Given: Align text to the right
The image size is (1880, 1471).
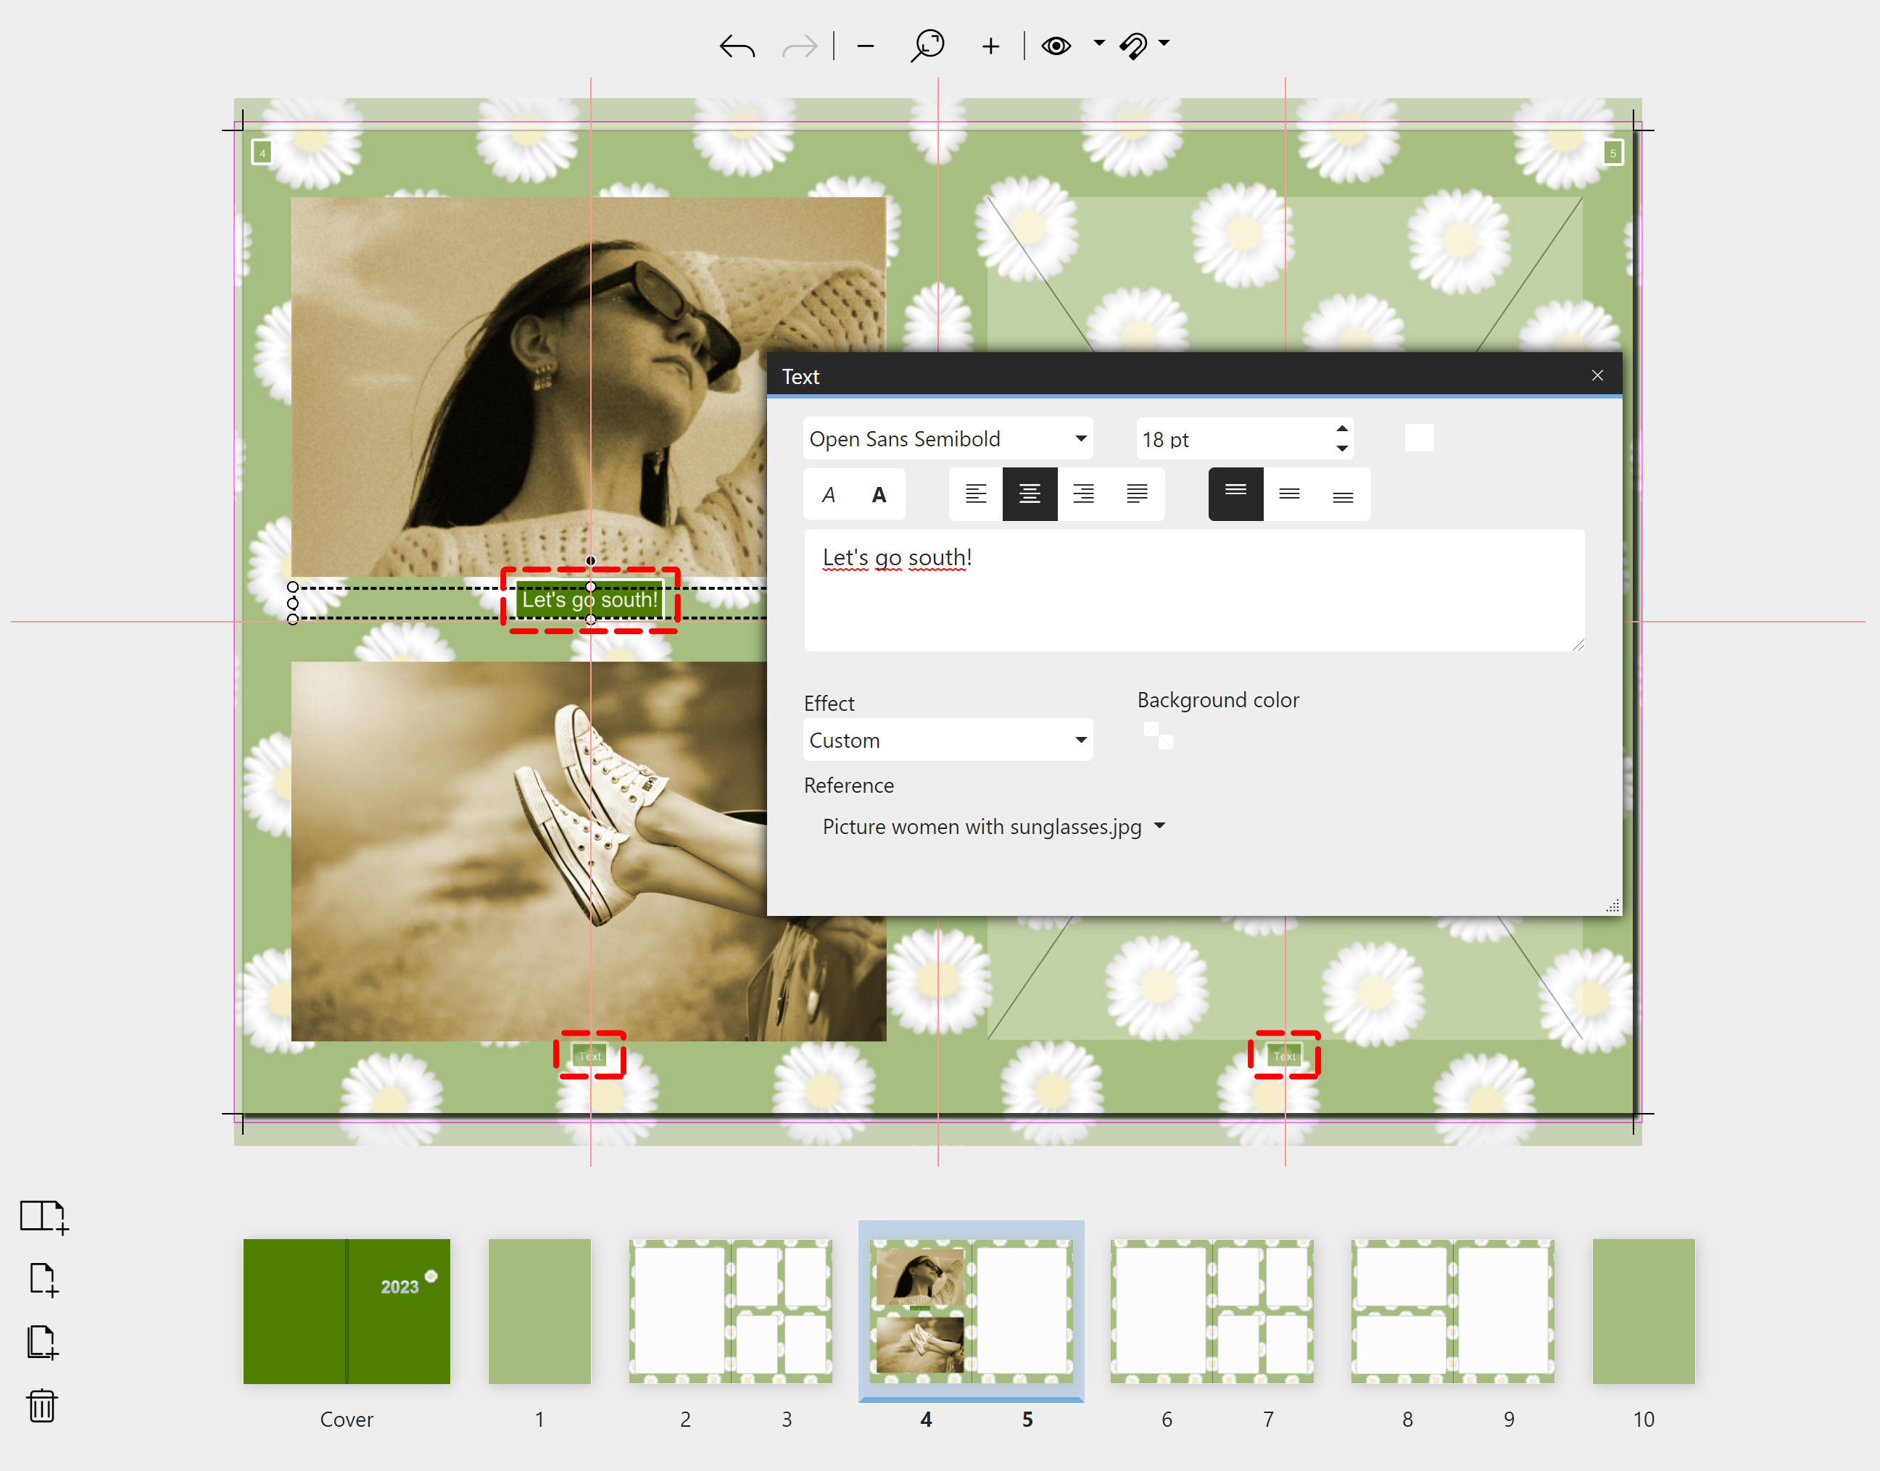Looking at the screenshot, I should tap(1083, 493).
